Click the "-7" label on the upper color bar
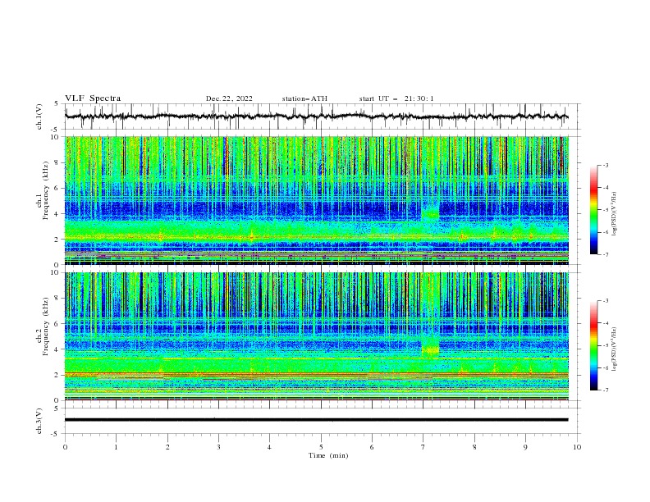This screenshot has height=502, width=650. [605, 254]
